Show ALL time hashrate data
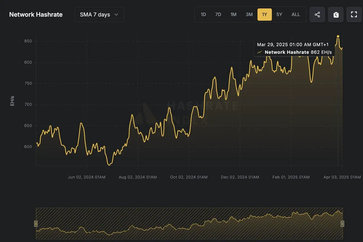The width and height of the screenshot is (363, 242). pyautogui.click(x=296, y=14)
